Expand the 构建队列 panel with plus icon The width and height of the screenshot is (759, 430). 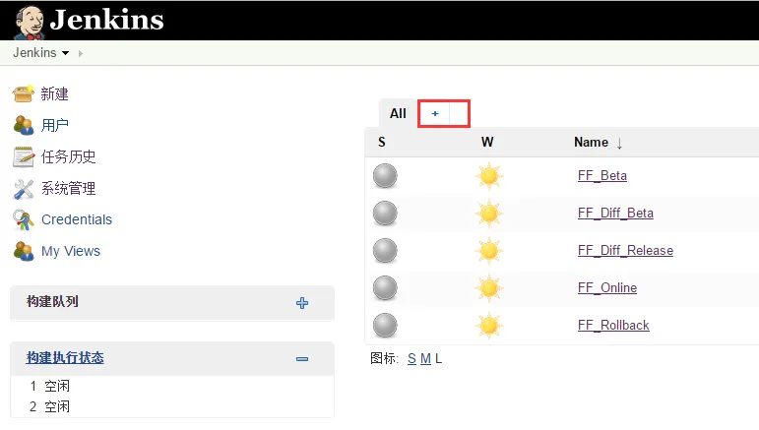pyautogui.click(x=302, y=303)
